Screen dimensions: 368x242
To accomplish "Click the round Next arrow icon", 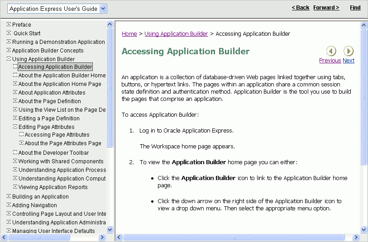I will tap(348, 51).
